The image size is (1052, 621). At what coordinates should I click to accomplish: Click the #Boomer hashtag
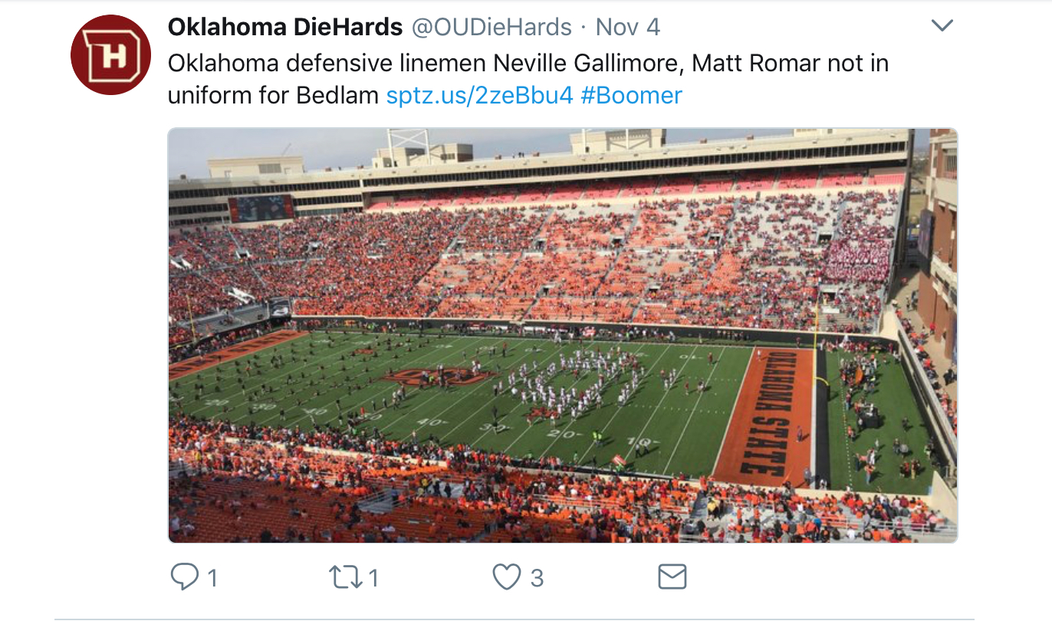point(631,96)
